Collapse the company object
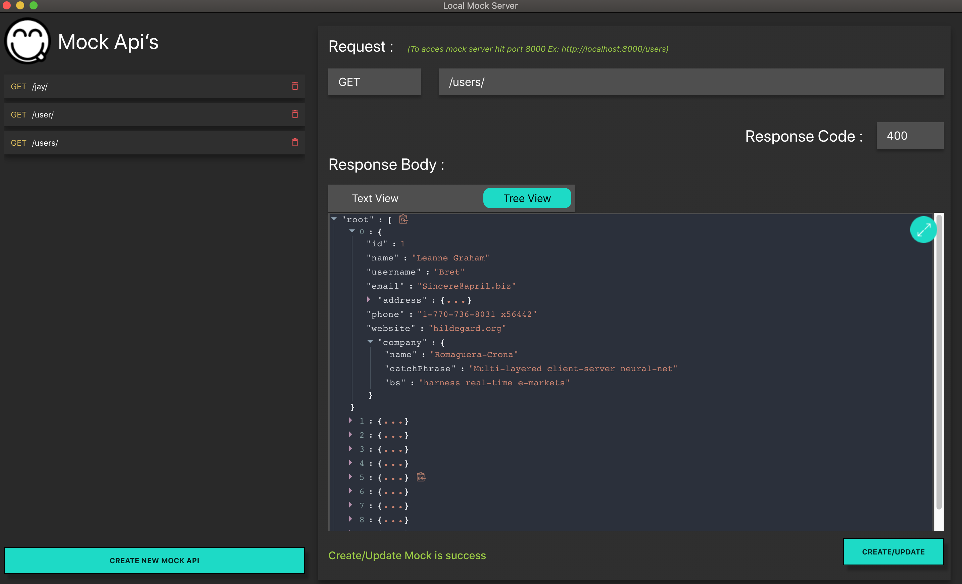 (x=370, y=342)
